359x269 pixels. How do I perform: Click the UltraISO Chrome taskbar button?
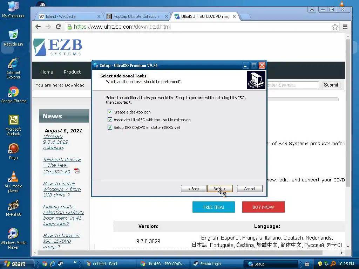pyautogui.click(x=163, y=264)
